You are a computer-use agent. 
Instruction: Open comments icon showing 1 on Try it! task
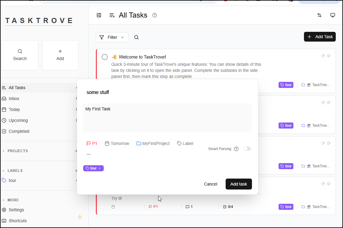pyautogui.click(x=189, y=207)
